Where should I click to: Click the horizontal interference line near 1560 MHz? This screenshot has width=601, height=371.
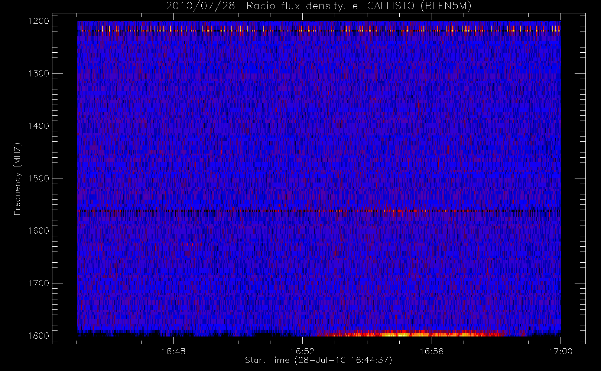pyautogui.click(x=319, y=211)
